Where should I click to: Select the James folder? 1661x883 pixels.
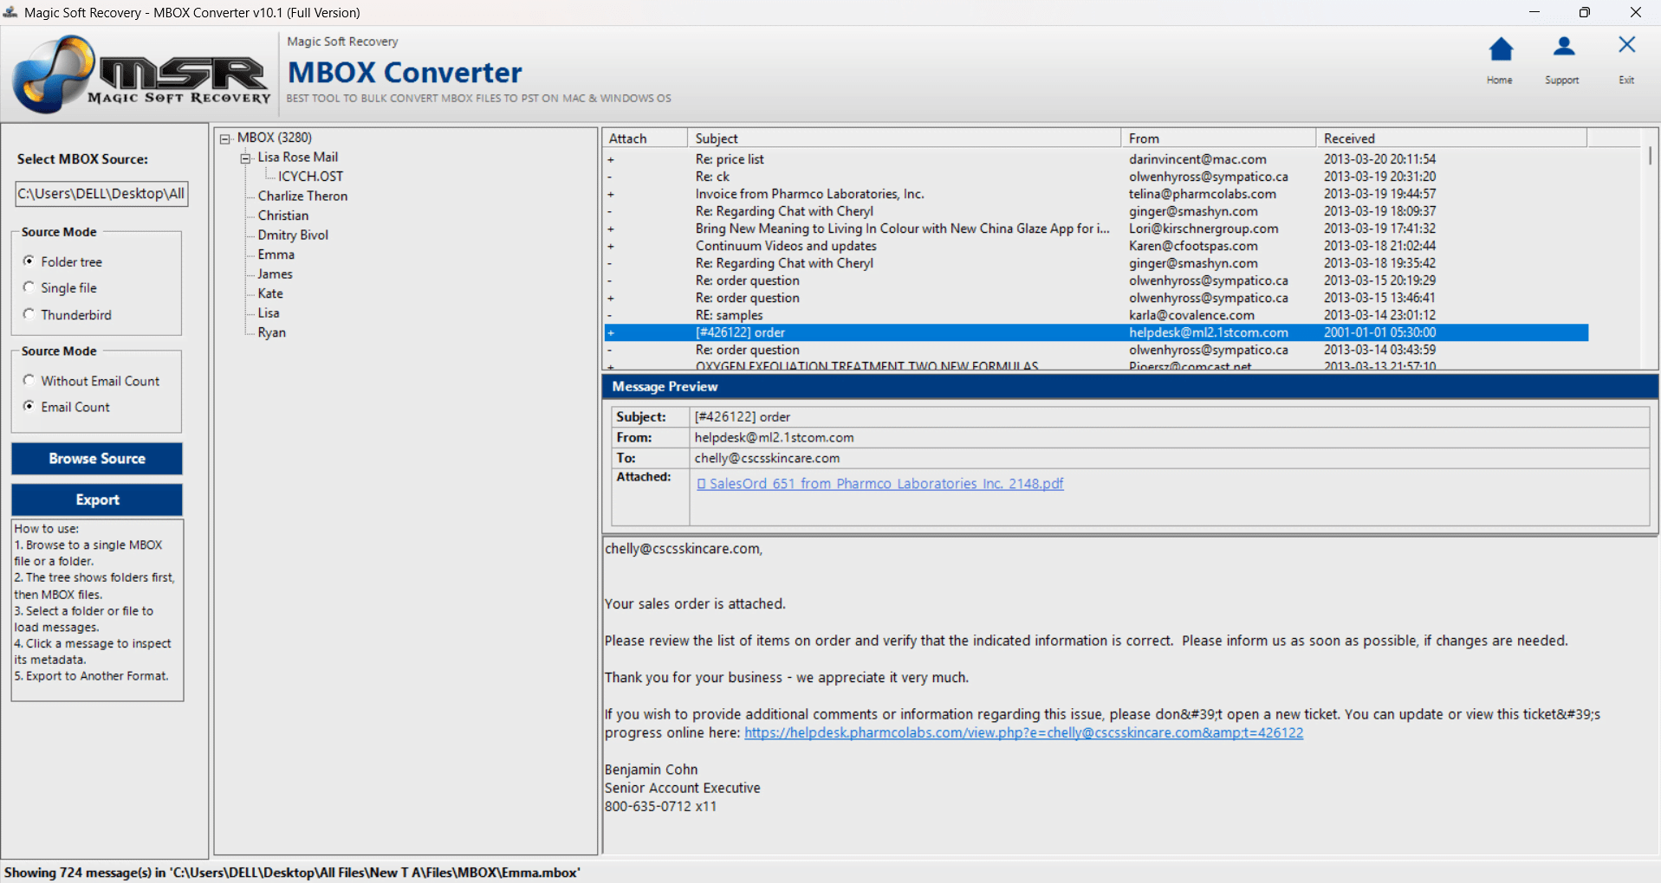(x=275, y=274)
